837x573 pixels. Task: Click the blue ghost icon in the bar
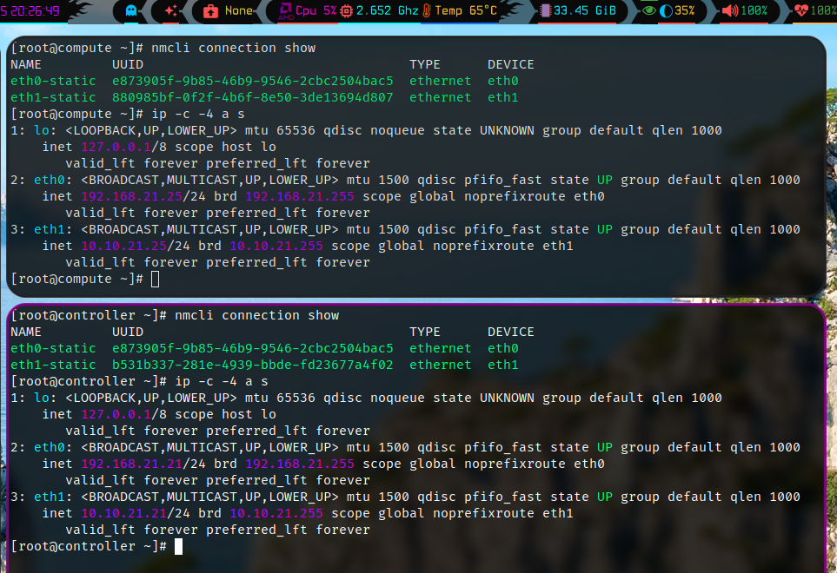pos(131,11)
